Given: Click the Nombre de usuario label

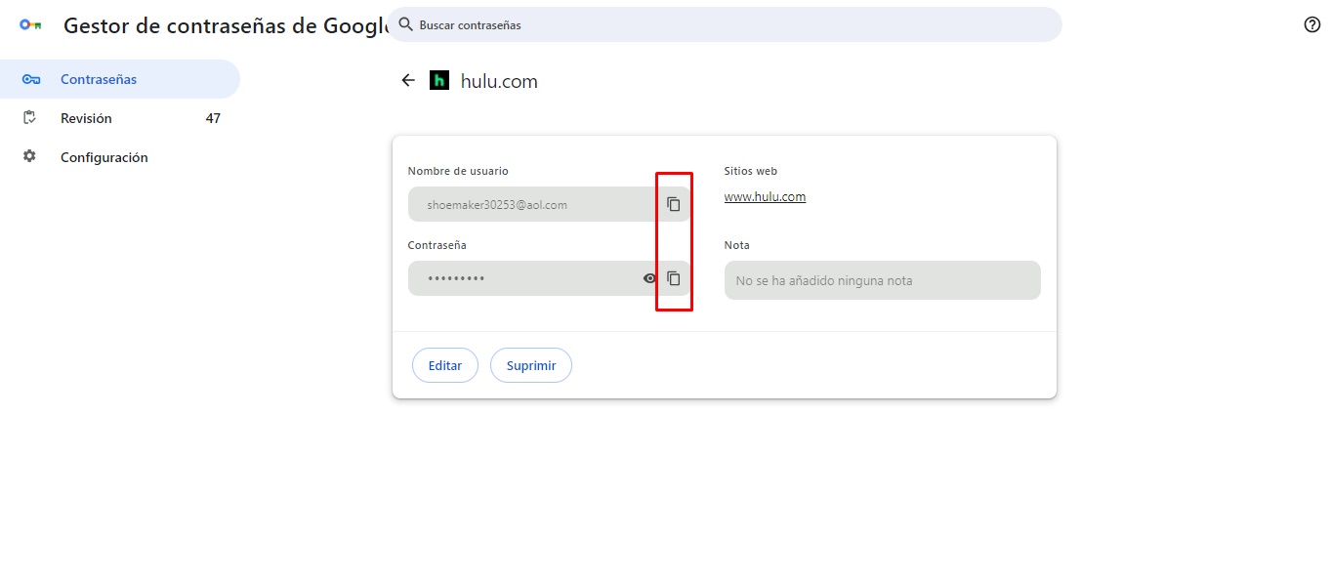Looking at the screenshot, I should click(458, 171).
